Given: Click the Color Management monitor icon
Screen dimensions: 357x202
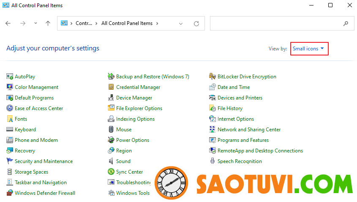Looking at the screenshot, I should click(x=10, y=87).
